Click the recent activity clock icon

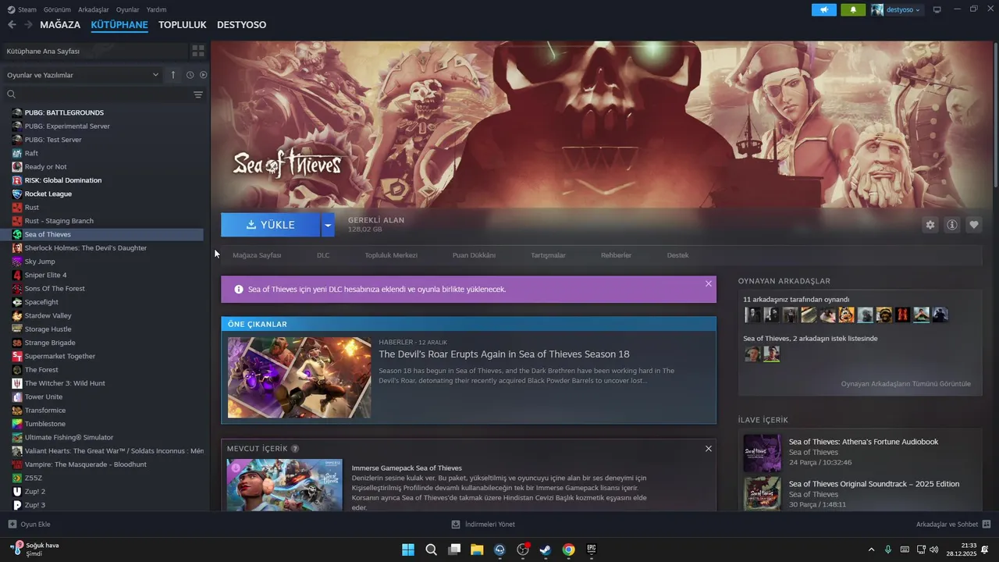click(x=190, y=75)
